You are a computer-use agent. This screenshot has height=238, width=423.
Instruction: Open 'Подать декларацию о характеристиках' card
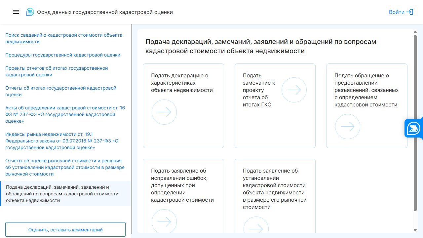click(x=183, y=106)
